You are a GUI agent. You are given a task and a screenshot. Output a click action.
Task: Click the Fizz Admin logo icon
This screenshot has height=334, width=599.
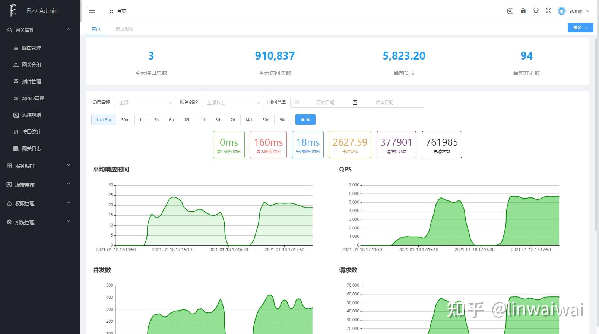pos(13,10)
